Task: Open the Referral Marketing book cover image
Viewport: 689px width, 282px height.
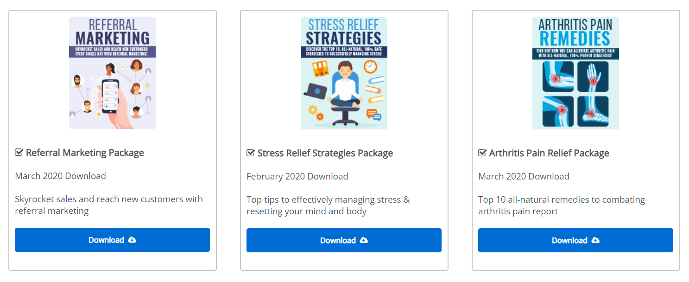Action: (112, 73)
